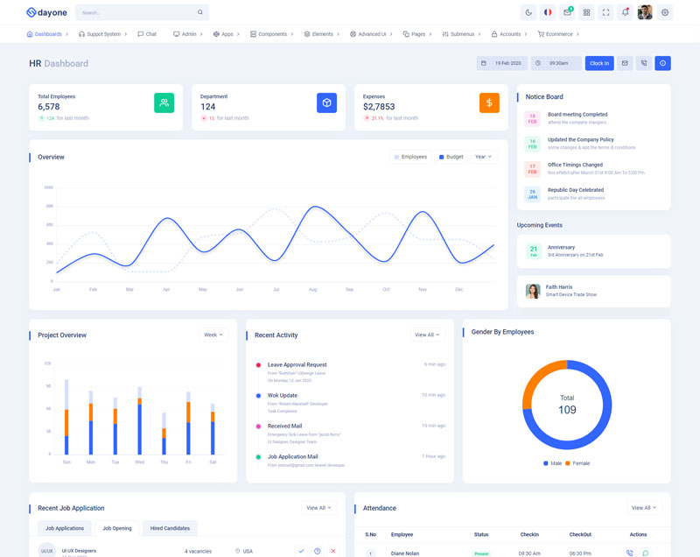Click the Male legend color swatch
700x557 pixels.
pyautogui.click(x=546, y=462)
